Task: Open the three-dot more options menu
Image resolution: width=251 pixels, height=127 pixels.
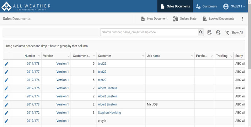Action: click(x=242, y=19)
